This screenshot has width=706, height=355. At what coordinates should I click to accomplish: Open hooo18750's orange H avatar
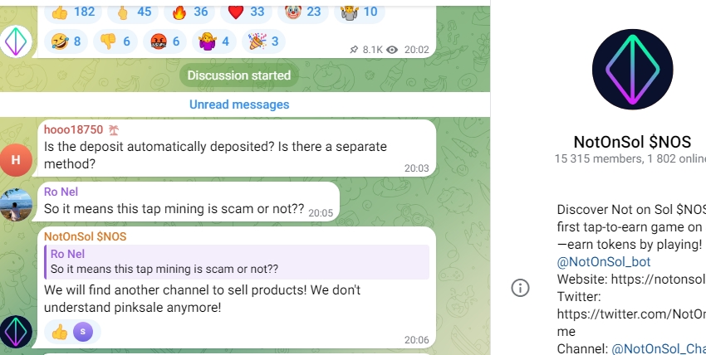16,159
